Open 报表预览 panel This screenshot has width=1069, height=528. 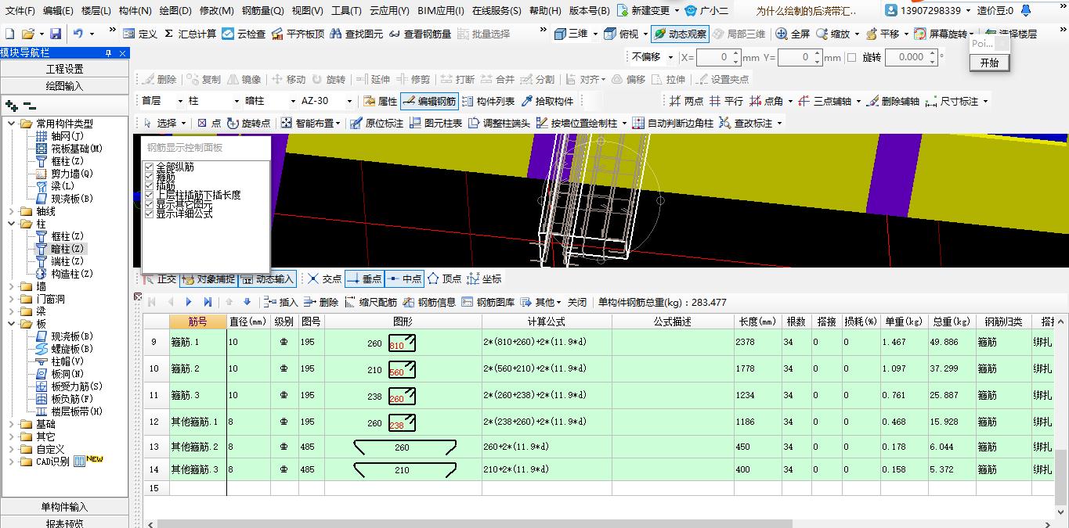tap(64, 523)
